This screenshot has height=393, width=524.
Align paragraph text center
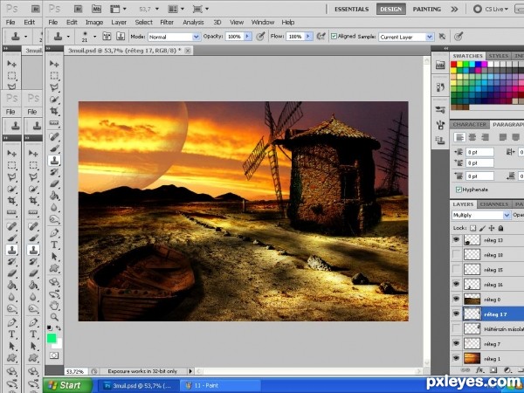pos(472,137)
